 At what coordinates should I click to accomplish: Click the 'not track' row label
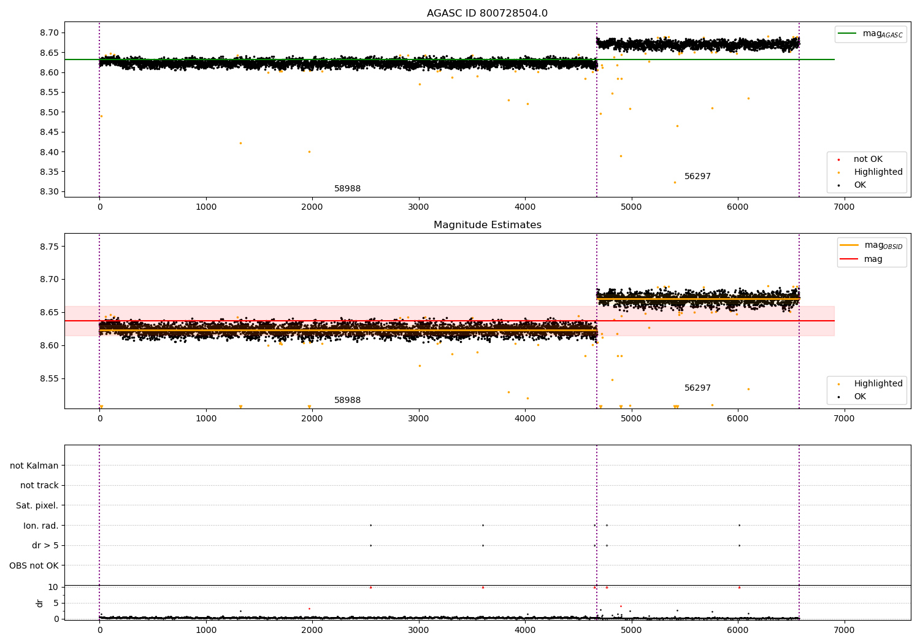point(39,486)
